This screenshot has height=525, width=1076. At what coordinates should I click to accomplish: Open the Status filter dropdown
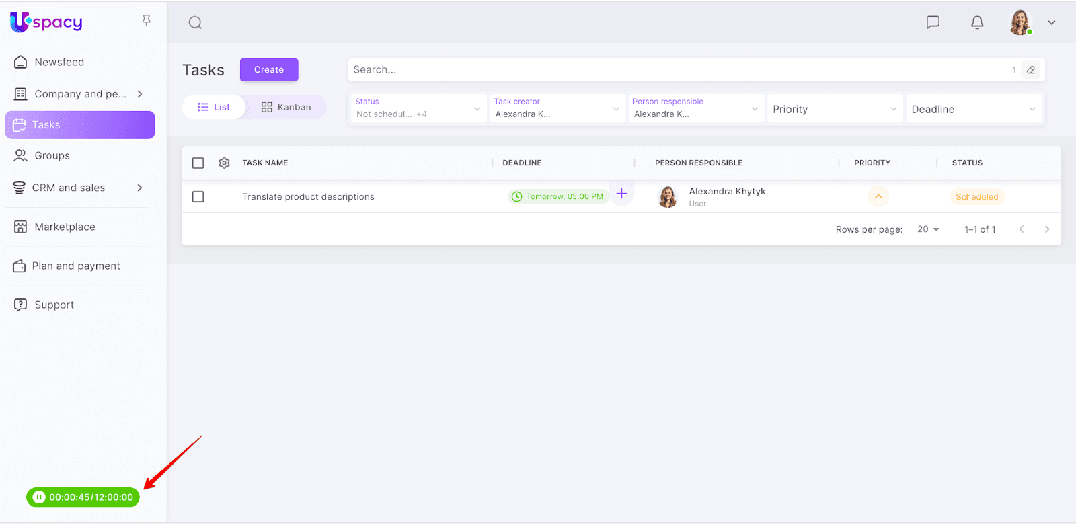(x=418, y=108)
